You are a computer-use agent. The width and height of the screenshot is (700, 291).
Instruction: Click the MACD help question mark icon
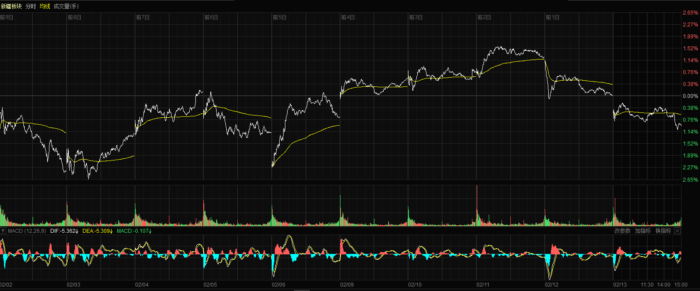(3, 231)
